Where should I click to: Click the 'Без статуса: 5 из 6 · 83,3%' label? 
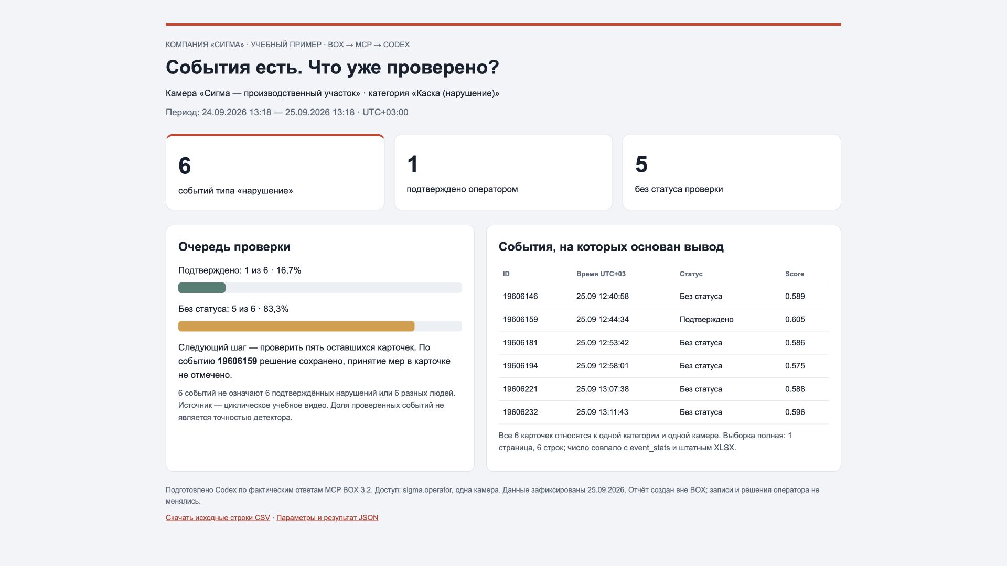tap(233, 309)
